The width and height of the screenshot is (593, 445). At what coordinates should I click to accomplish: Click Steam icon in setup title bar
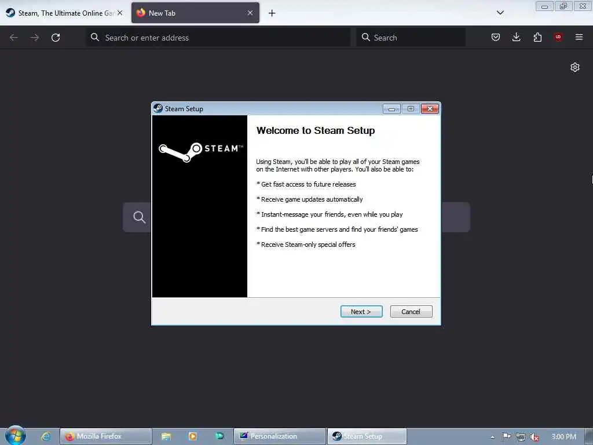tap(158, 108)
